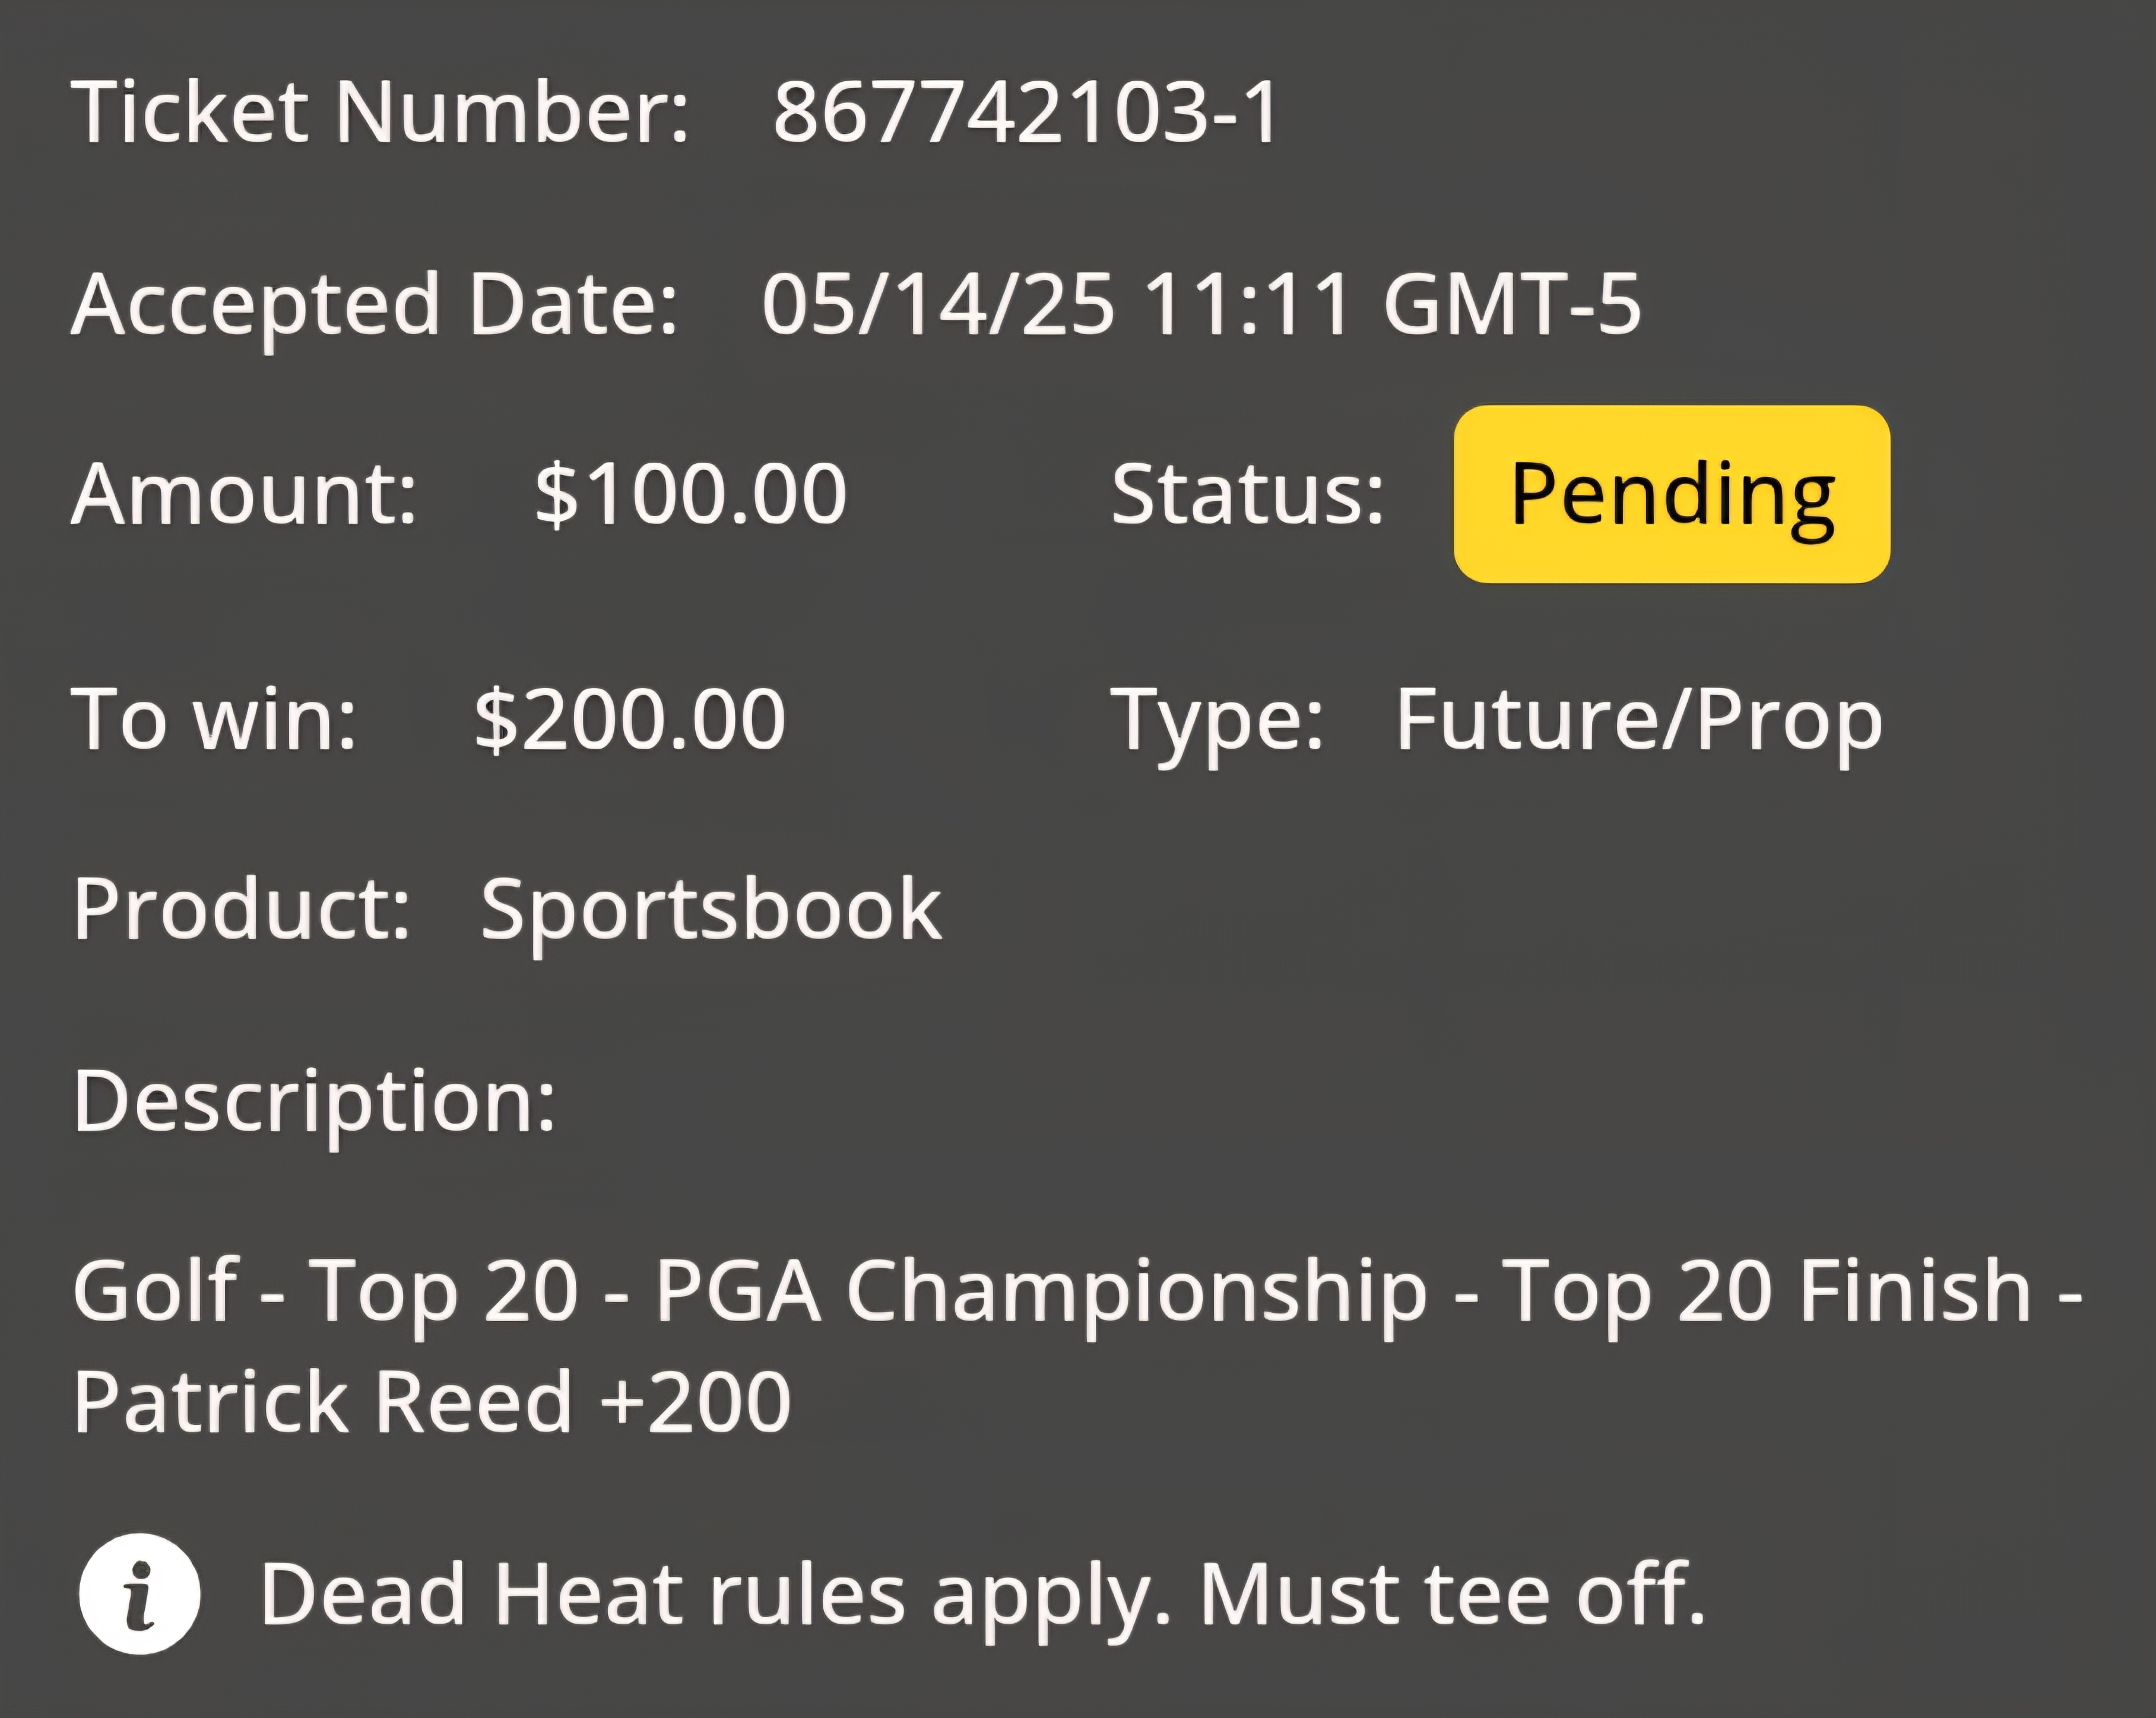The image size is (2156, 1718).
Task: Click the Ticket Number label
Action: click(380, 112)
